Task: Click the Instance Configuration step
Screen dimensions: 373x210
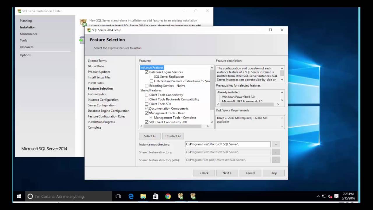Action: 103,100
